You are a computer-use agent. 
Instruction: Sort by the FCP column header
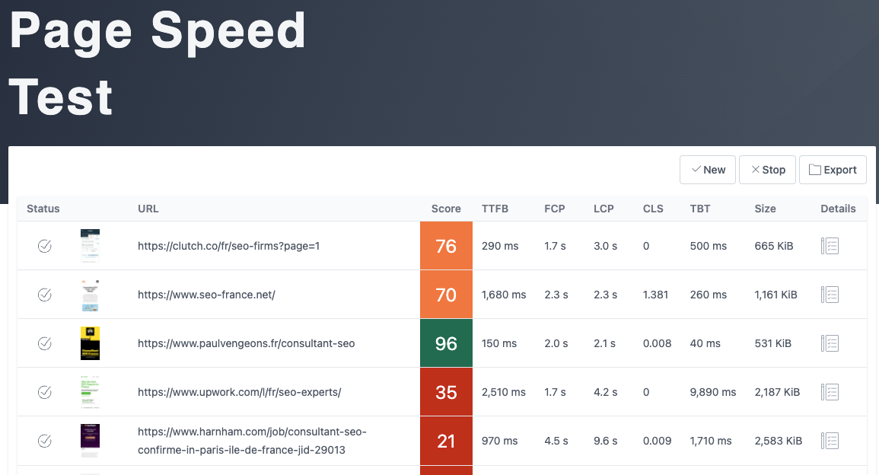tap(555, 209)
